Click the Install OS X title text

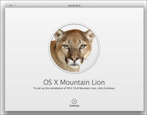click(74, 6)
